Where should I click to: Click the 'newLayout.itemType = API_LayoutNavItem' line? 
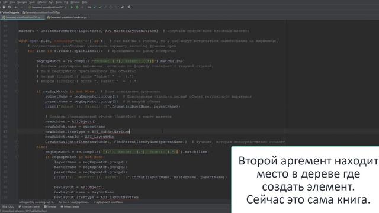point(96,197)
